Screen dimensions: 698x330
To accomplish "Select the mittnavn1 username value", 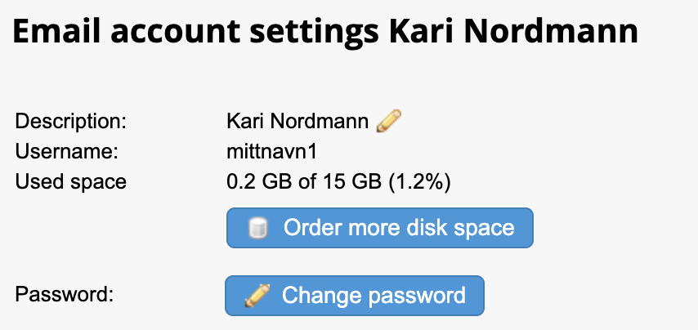I will [271, 152].
